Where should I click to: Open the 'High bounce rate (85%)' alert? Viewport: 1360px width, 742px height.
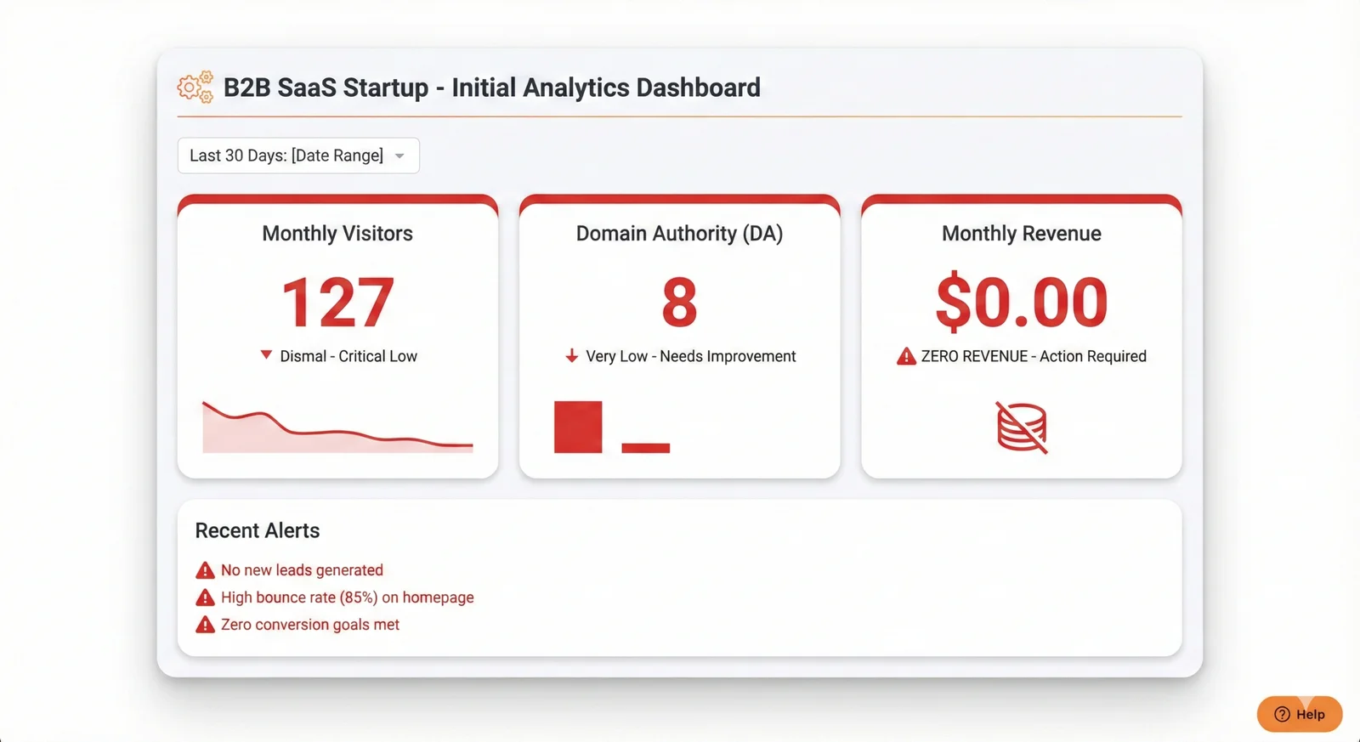347,598
